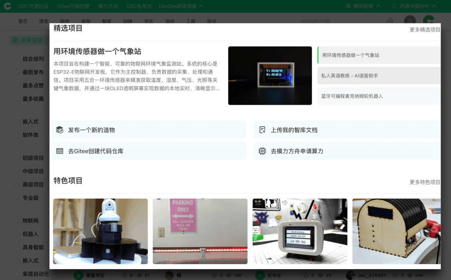Screen dimensions: 451x280
Task: Select the 综合排列 radio option
Action: [x=17, y=59]
